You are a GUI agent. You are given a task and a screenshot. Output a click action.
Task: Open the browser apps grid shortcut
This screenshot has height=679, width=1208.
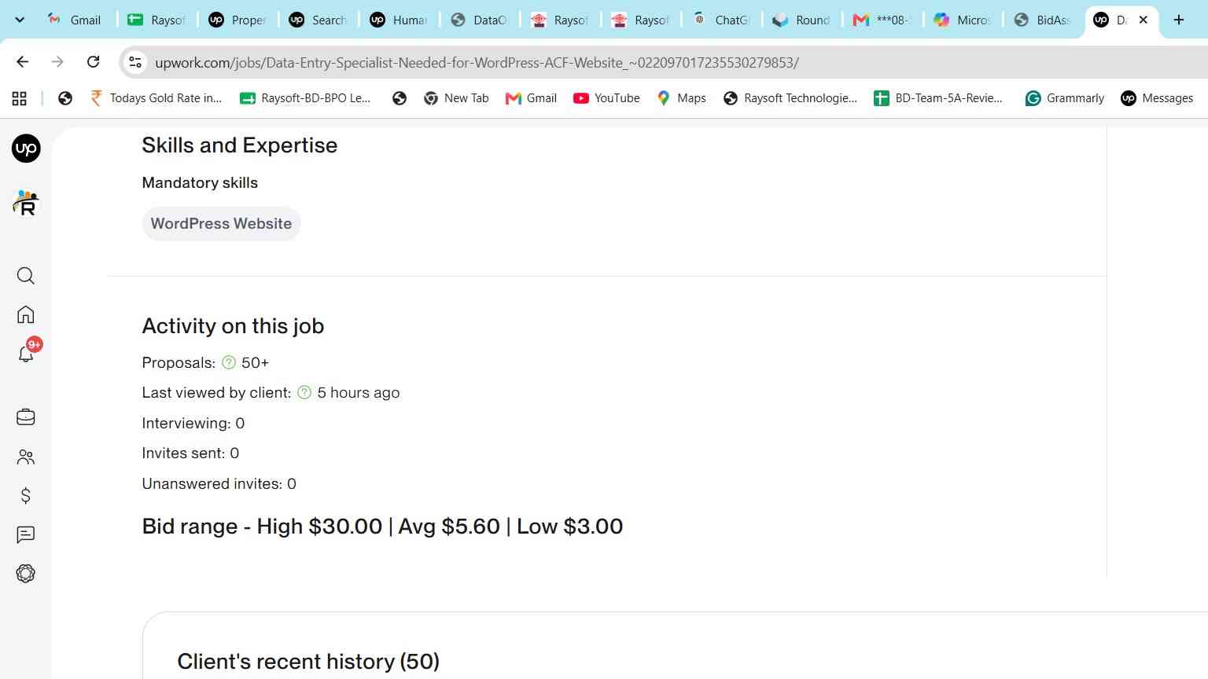tap(20, 98)
